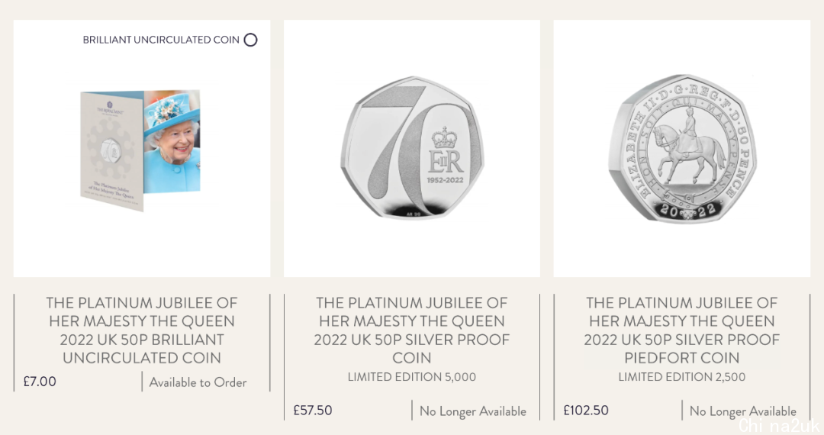Click the £7.00 price
The width and height of the screenshot is (824, 435).
coord(40,382)
